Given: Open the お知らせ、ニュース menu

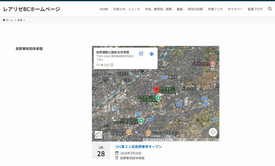Looking at the screenshot, I should tap(126, 9).
